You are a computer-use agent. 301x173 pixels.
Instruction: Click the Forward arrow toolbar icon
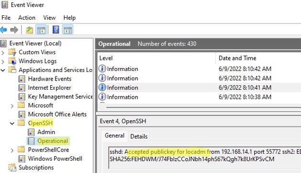[14, 30]
